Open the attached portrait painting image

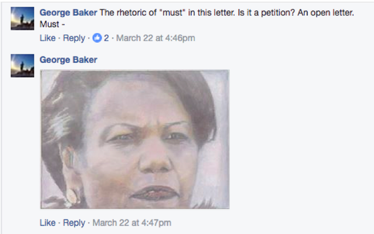click(x=134, y=139)
